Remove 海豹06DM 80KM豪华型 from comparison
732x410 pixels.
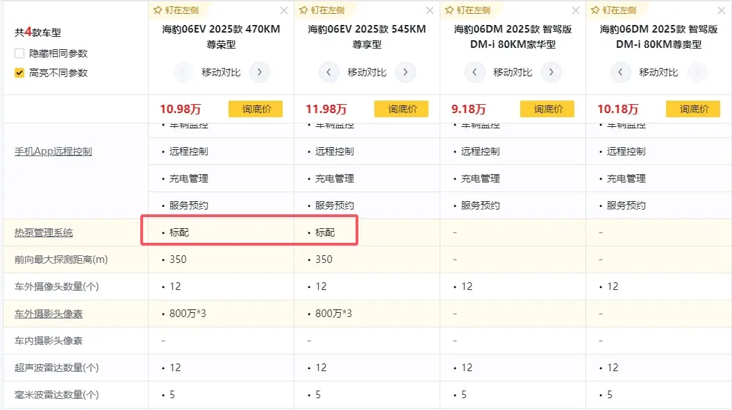[x=576, y=10]
